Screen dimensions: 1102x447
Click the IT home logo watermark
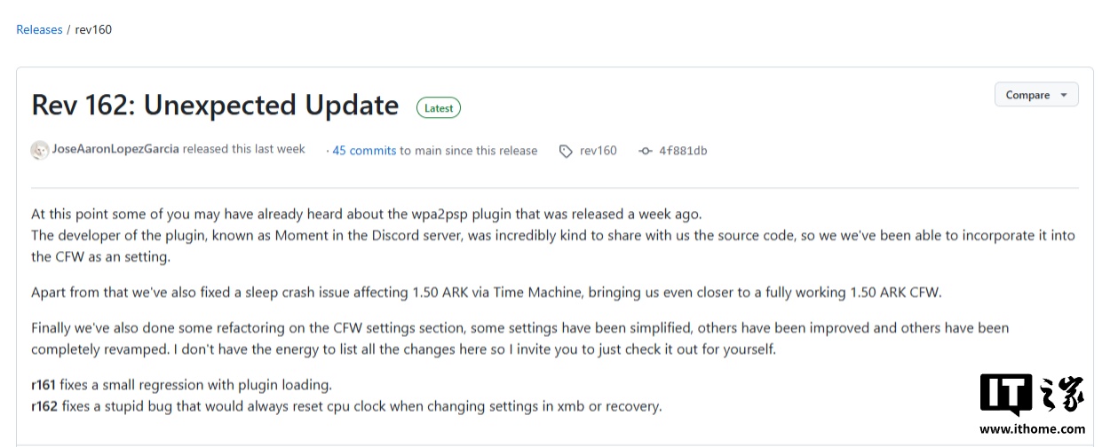[1033, 396]
